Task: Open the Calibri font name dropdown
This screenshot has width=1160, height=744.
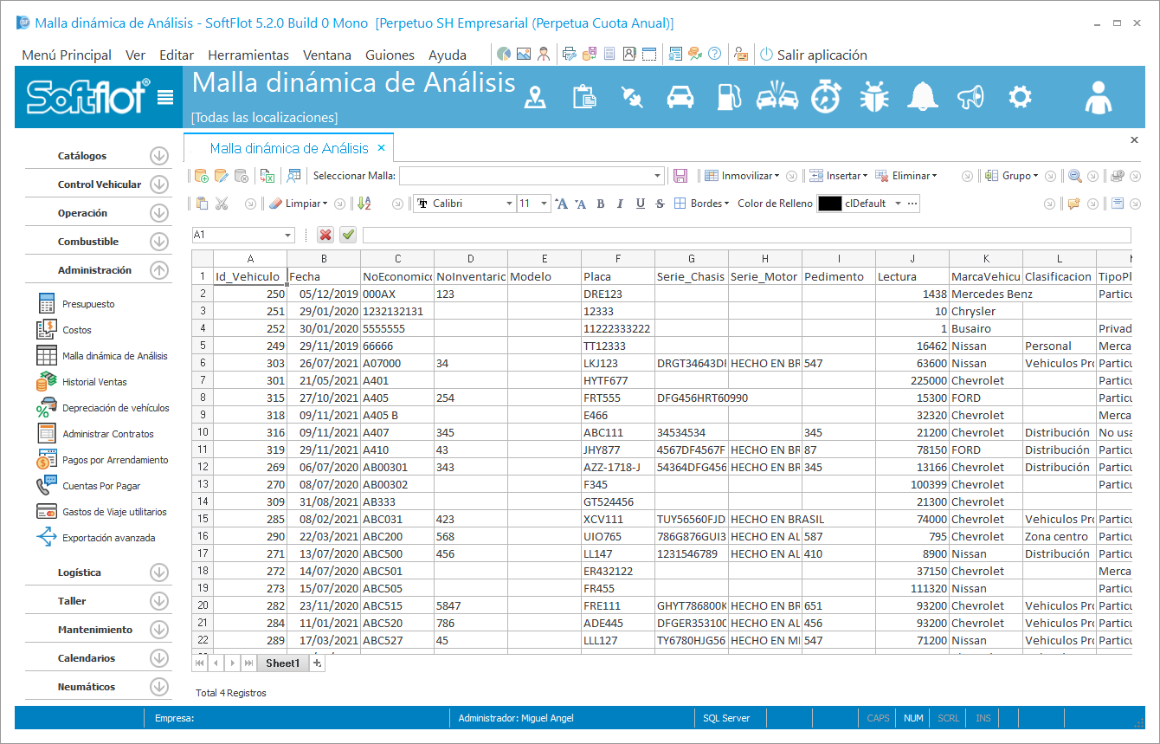Action: pos(509,204)
